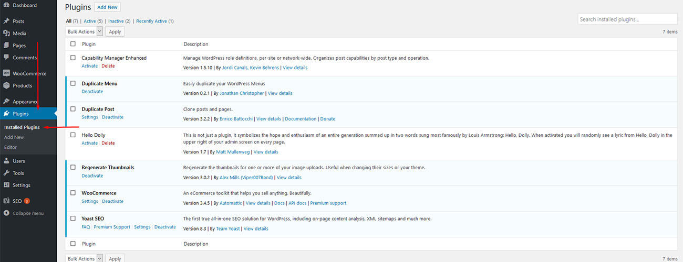Check the Duplicate Post plugin checkbox

(73, 109)
